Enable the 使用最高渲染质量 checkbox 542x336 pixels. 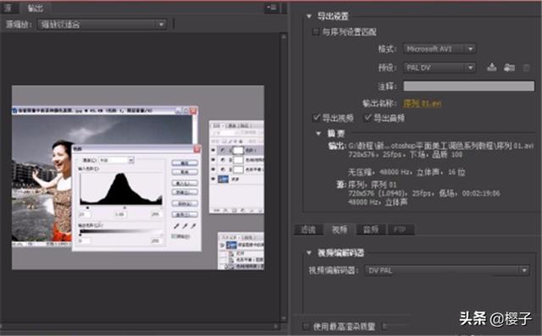tap(306, 327)
